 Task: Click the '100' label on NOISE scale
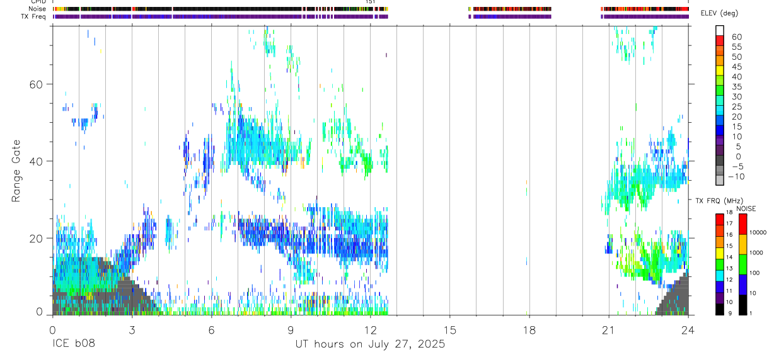coord(756,273)
